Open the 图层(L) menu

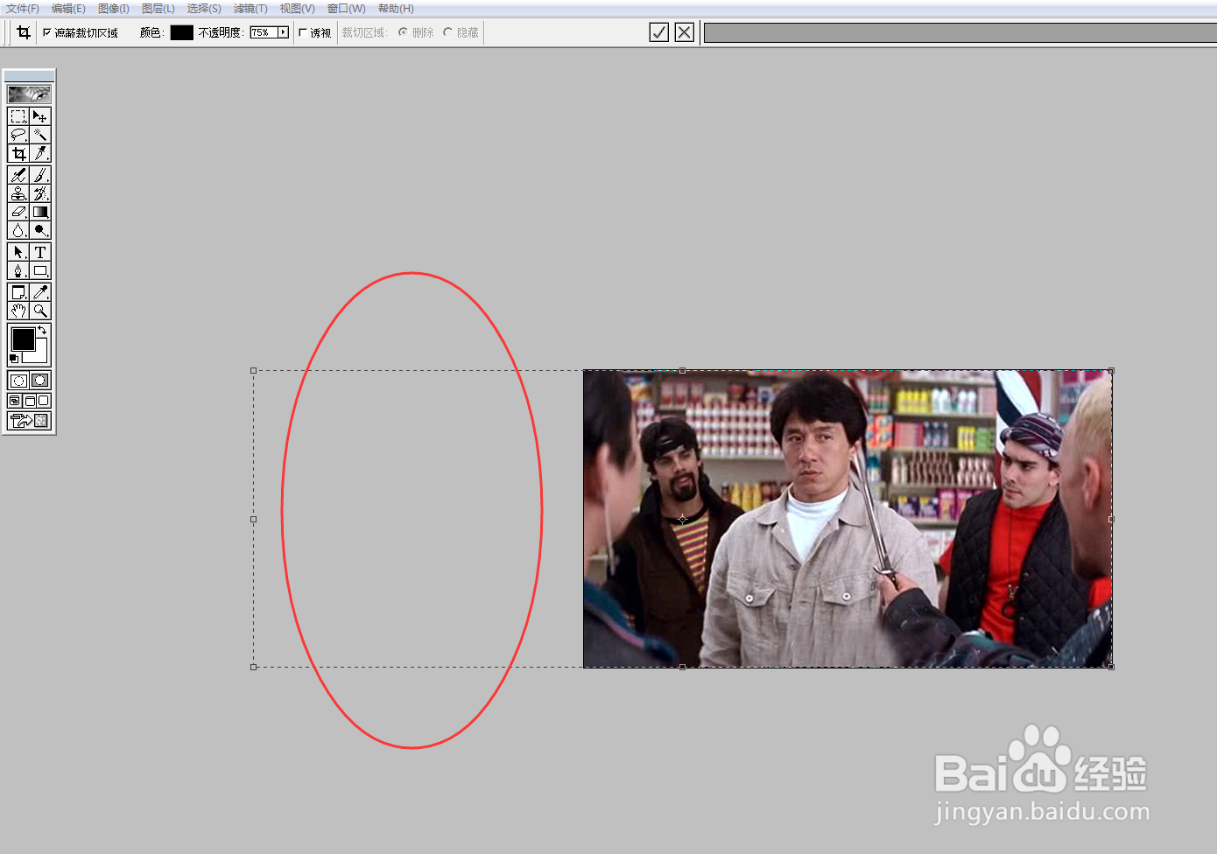click(158, 9)
